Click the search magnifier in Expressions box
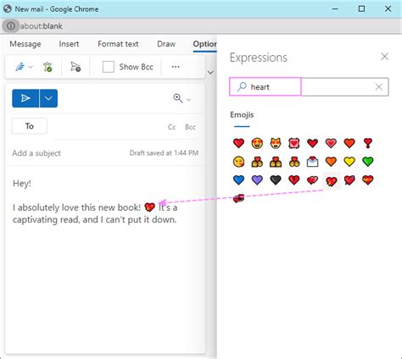Image resolution: width=402 pixels, height=359 pixels. tap(242, 86)
